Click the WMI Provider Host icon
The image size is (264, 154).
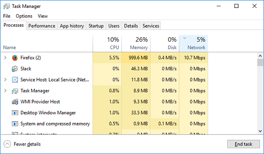coord(15,102)
